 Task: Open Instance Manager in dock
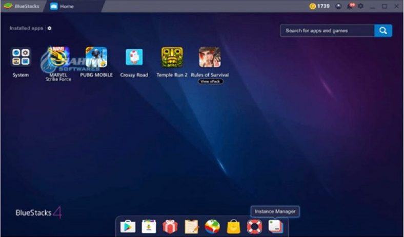point(276,227)
